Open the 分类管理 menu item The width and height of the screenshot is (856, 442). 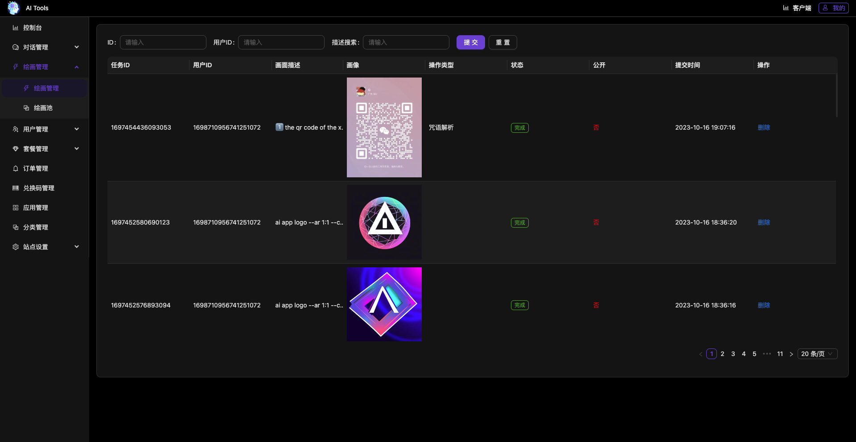[45, 227]
